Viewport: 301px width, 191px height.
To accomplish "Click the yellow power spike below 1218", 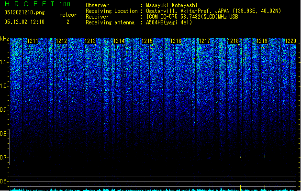I will click(x=240, y=188).
